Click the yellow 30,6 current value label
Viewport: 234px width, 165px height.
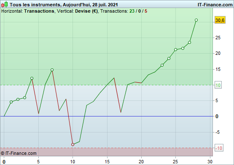tap(220, 20)
